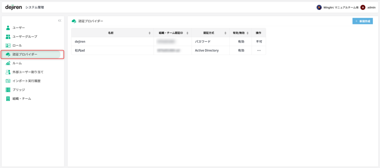
Task: Open actions menu for 社内ad row
Action: 259,50
